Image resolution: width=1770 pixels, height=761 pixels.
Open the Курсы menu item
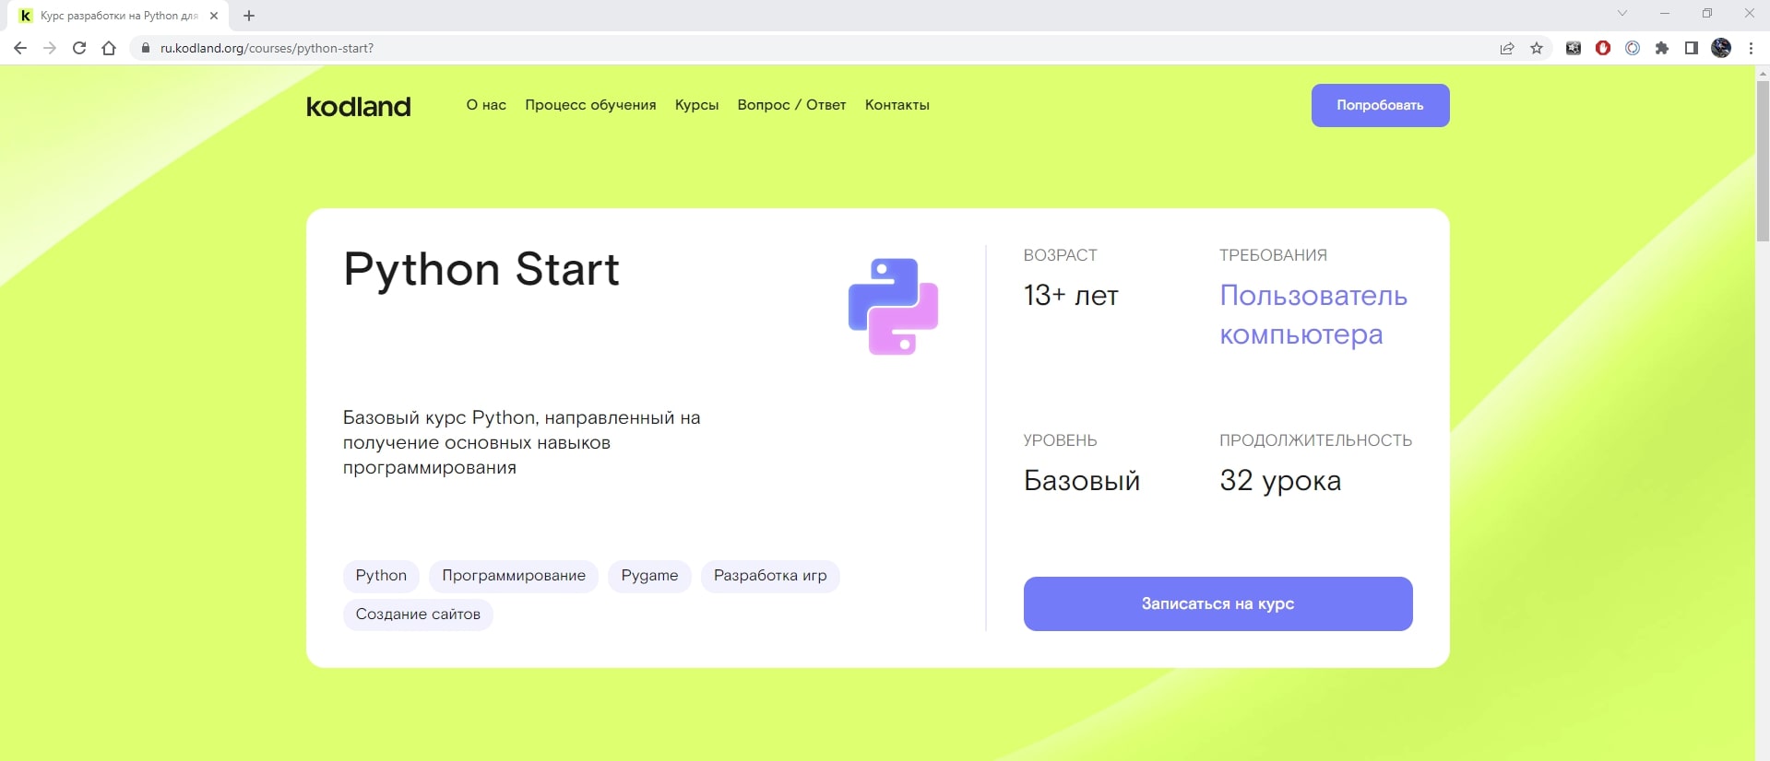pyautogui.click(x=696, y=105)
